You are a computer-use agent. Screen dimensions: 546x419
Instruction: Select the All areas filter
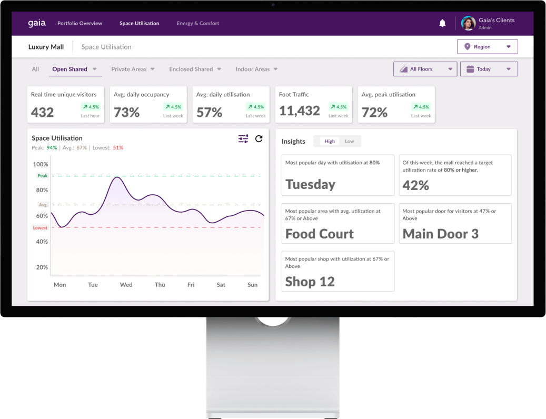(x=35, y=69)
